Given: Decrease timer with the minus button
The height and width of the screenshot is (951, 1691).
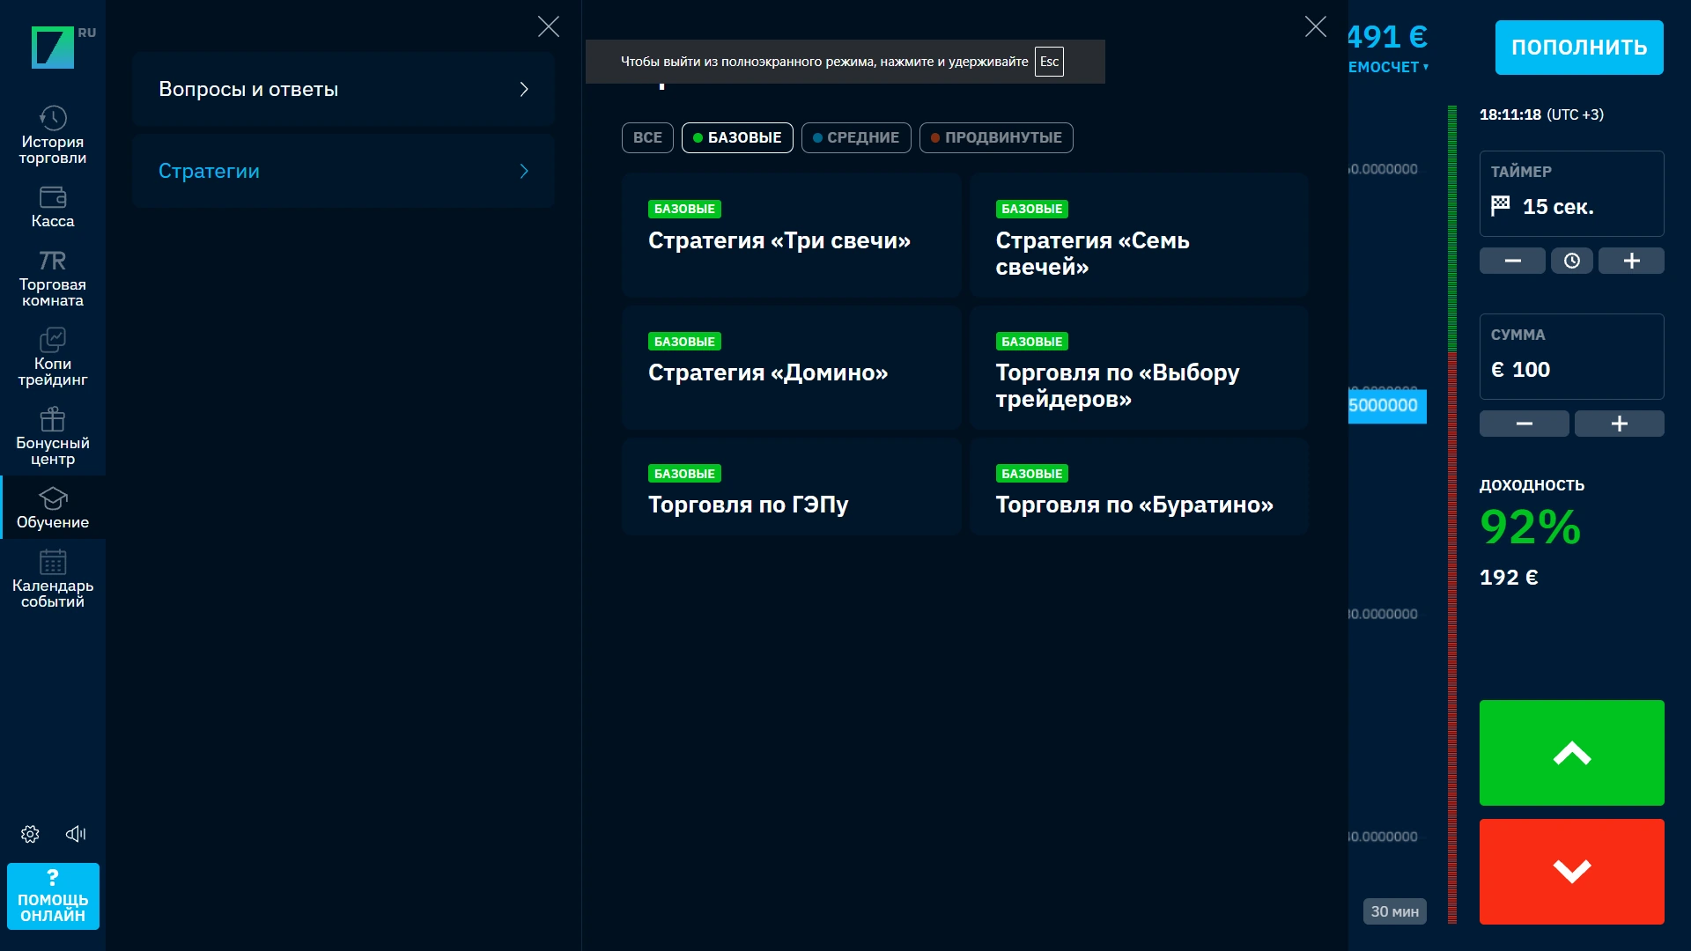Looking at the screenshot, I should (x=1512, y=261).
